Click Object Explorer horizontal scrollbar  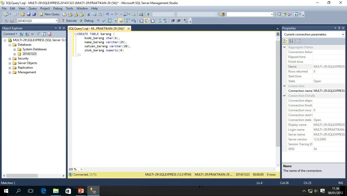coord(22,176)
